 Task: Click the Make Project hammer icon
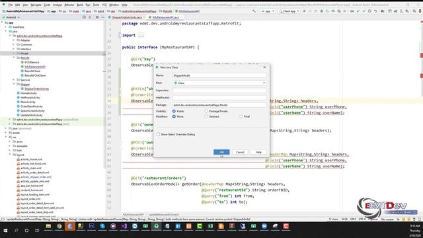[254, 11]
